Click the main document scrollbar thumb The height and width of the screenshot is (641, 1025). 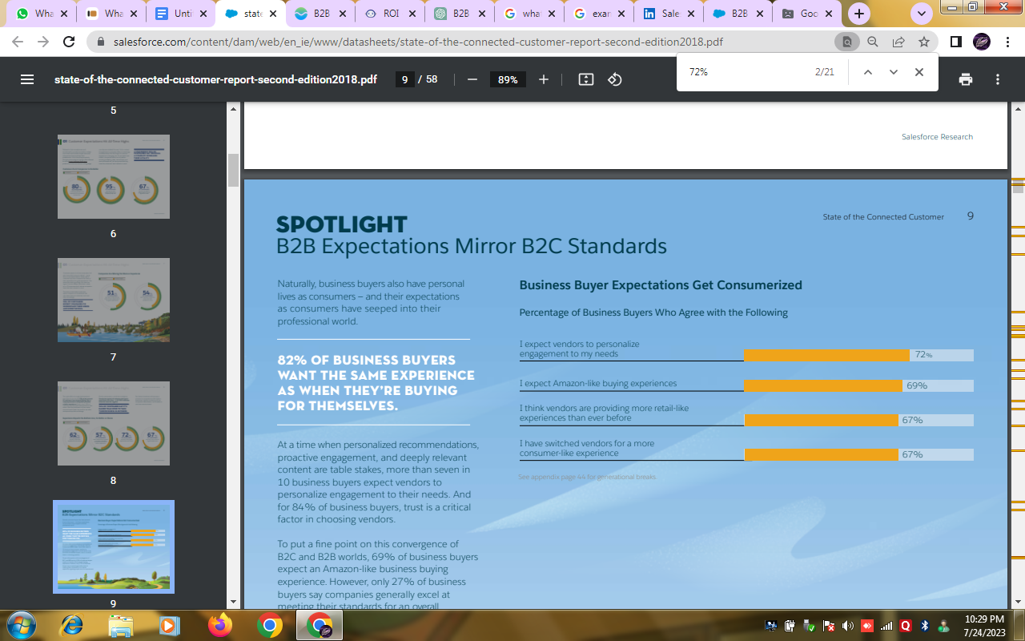(1019, 187)
